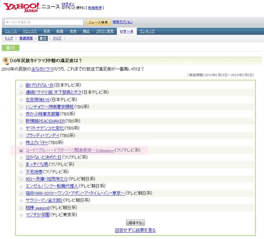Go to 意識調査 in the sub-navigation

26,38
